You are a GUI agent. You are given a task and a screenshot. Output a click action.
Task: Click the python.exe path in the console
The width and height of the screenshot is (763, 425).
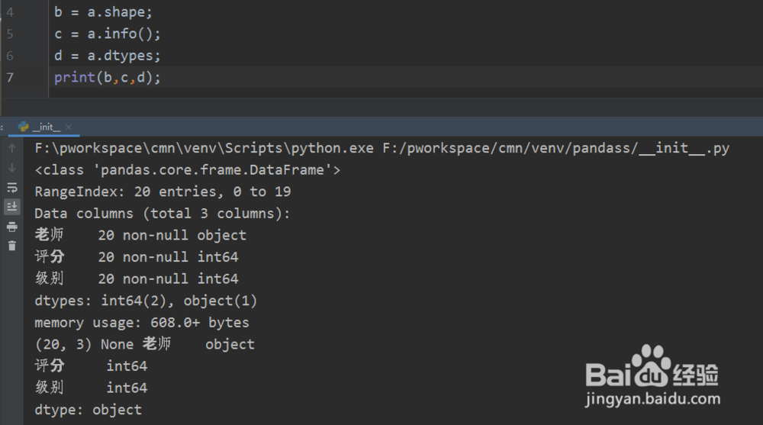point(204,148)
